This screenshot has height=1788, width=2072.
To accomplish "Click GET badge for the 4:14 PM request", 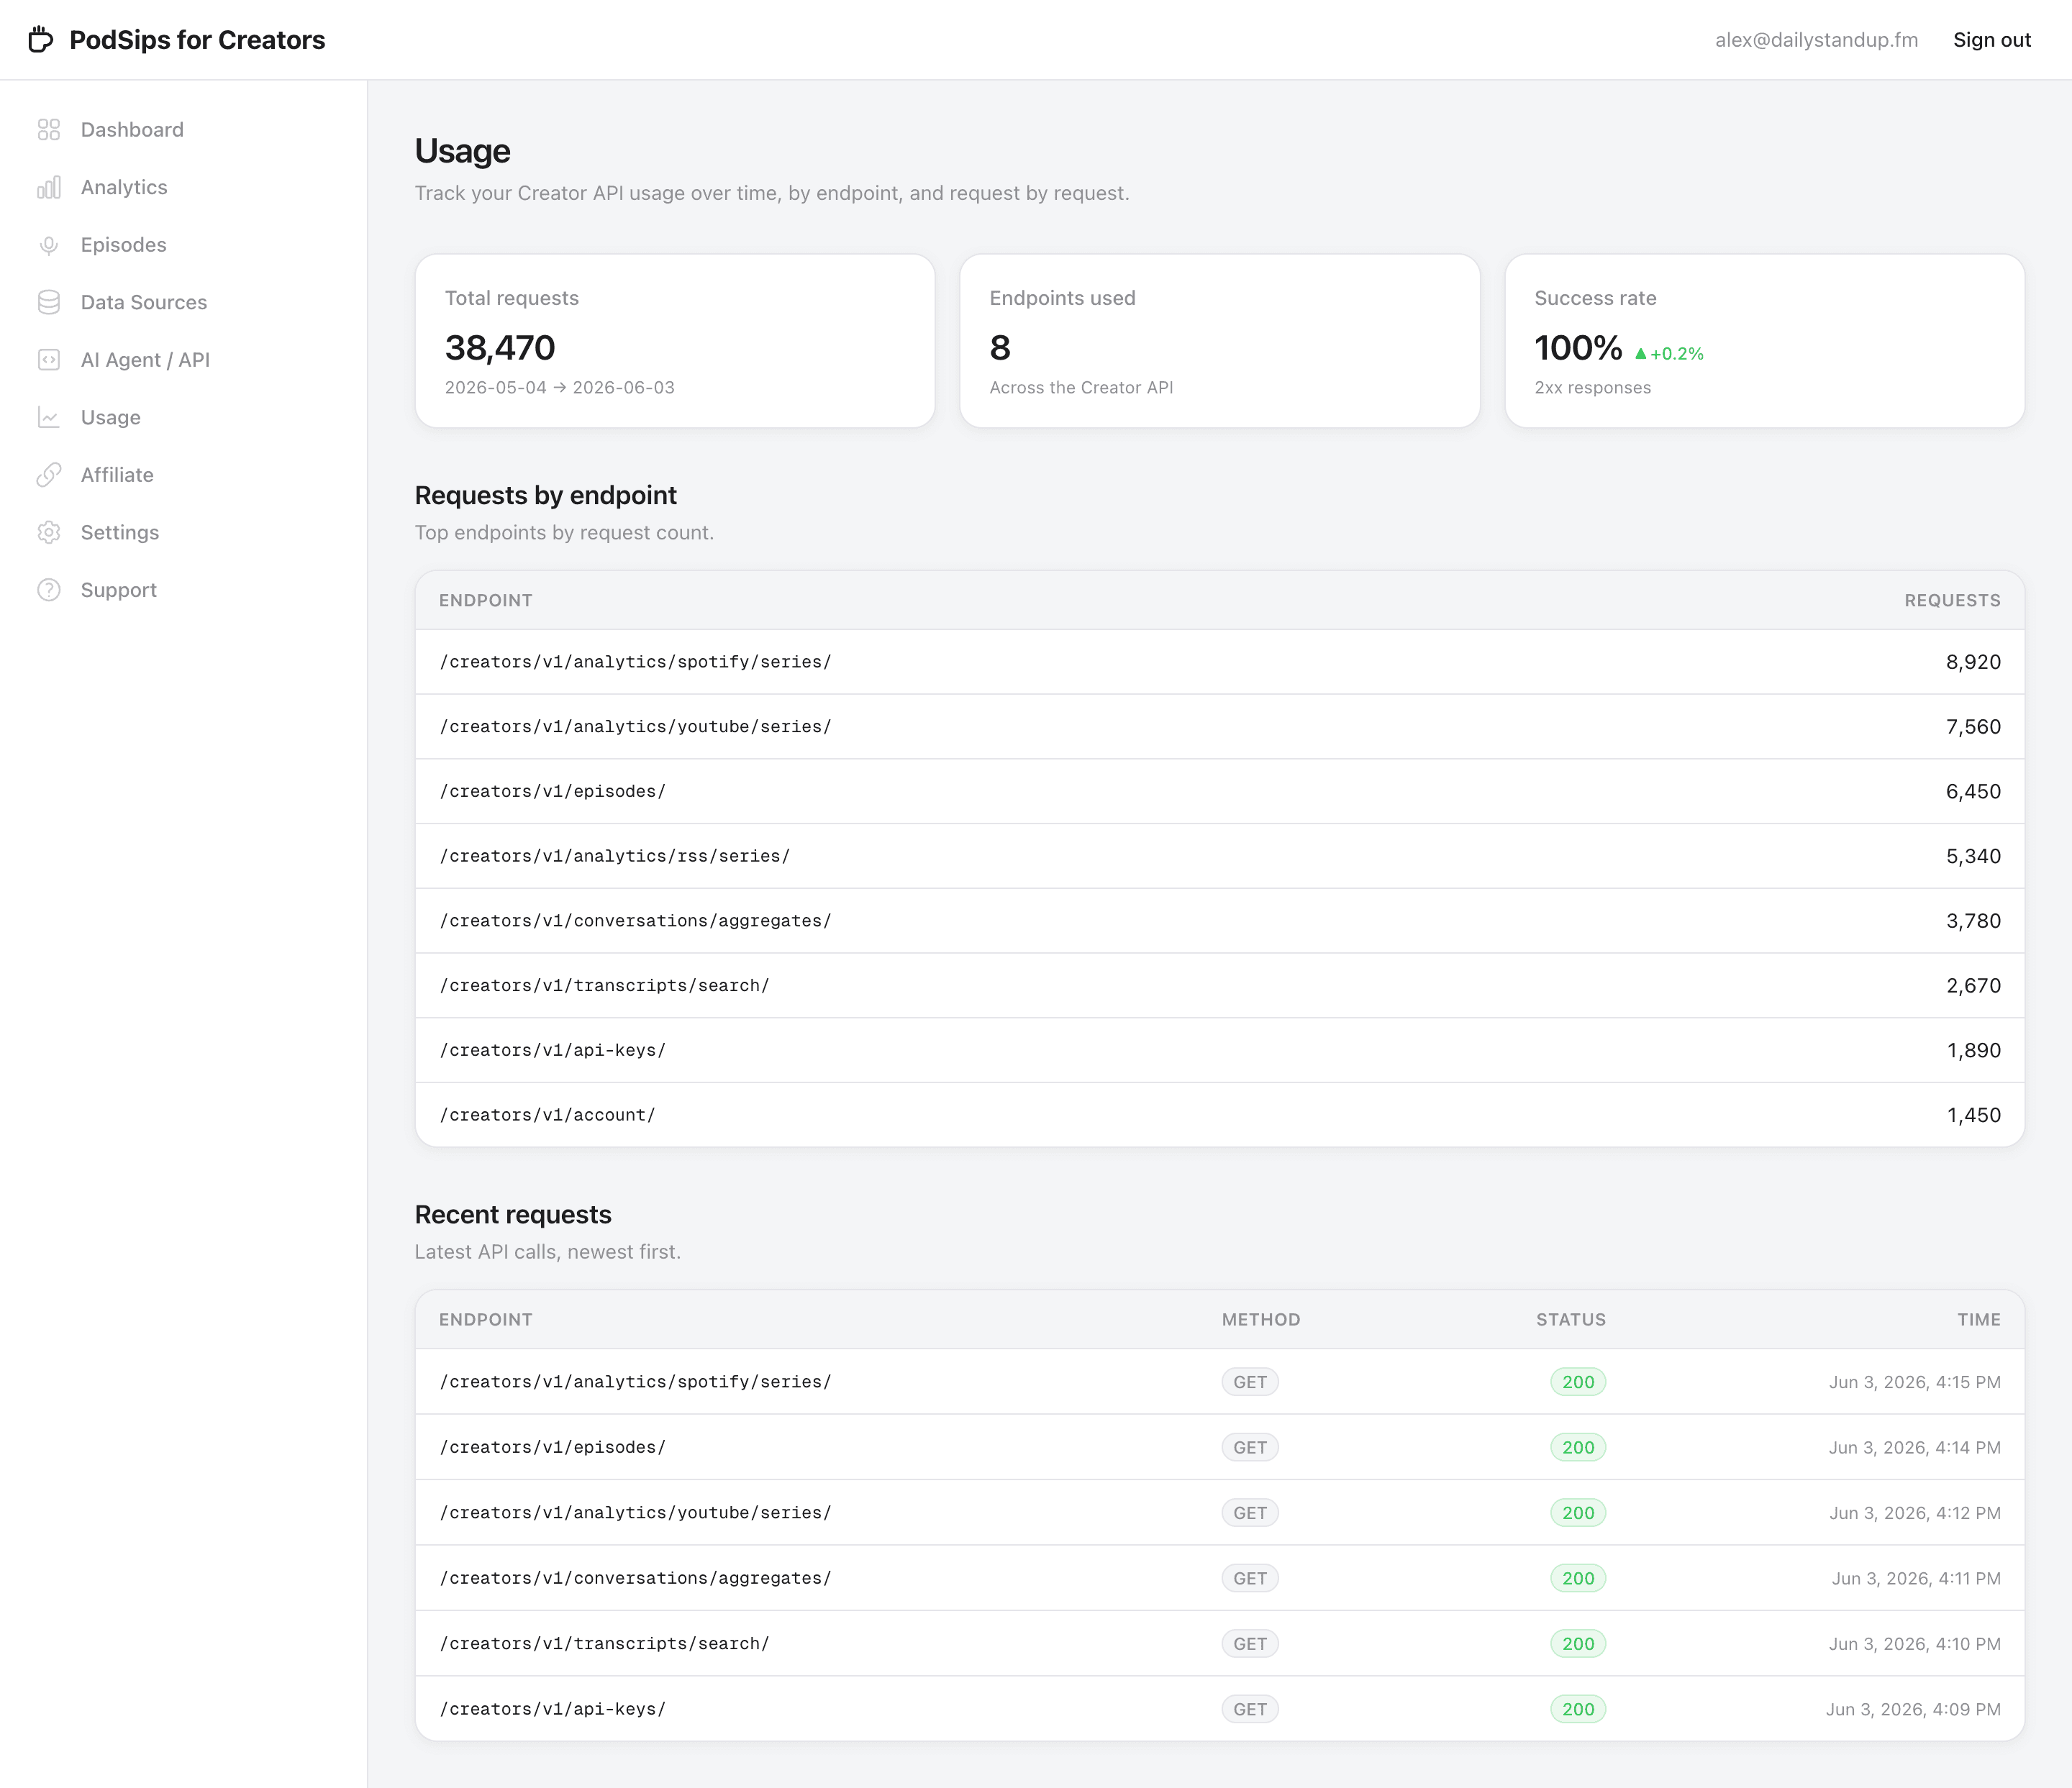I will 1250,1447.
